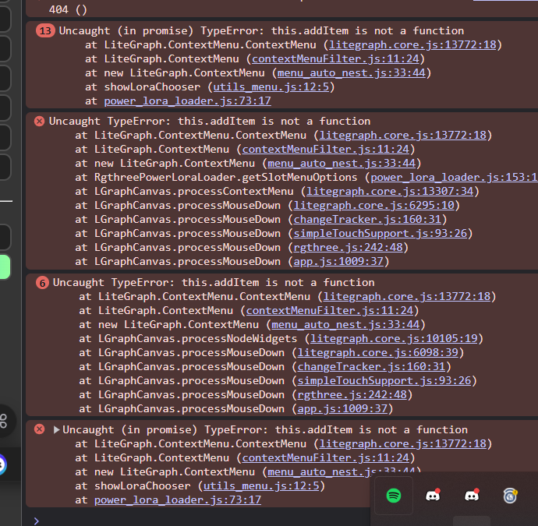Open power_lora_loader.js:153 source link
Screen dimensions: 538x526
(x=455, y=177)
